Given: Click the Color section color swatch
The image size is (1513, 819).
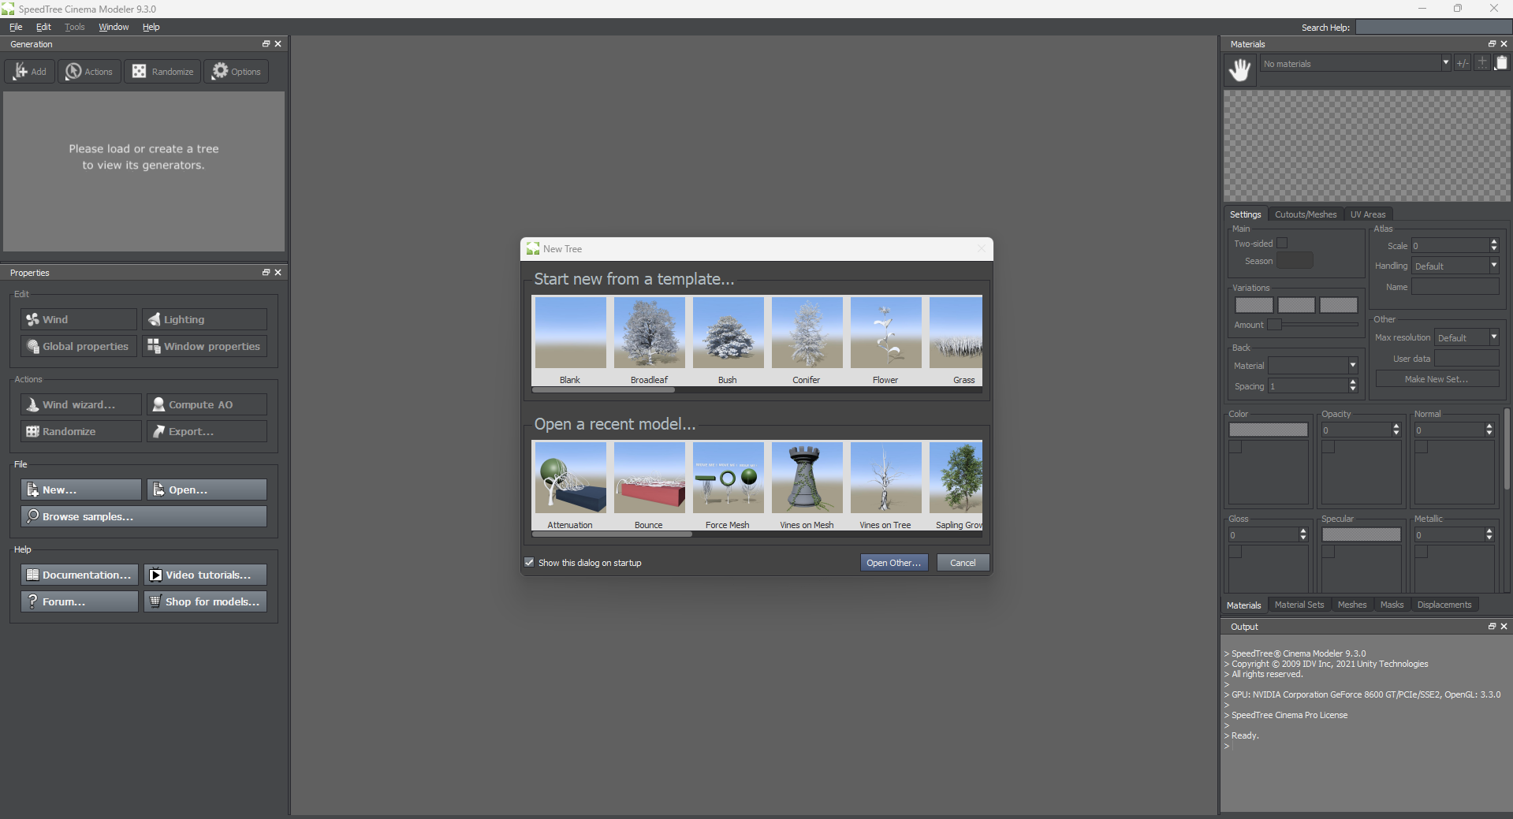Looking at the screenshot, I should [x=1269, y=430].
